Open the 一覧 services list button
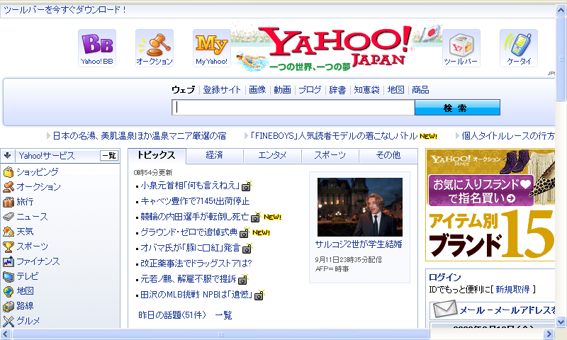 pyautogui.click(x=109, y=156)
